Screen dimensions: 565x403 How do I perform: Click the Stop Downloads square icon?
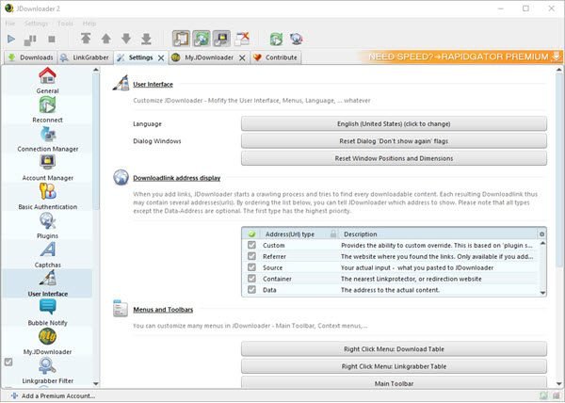pyautogui.click(x=51, y=39)
